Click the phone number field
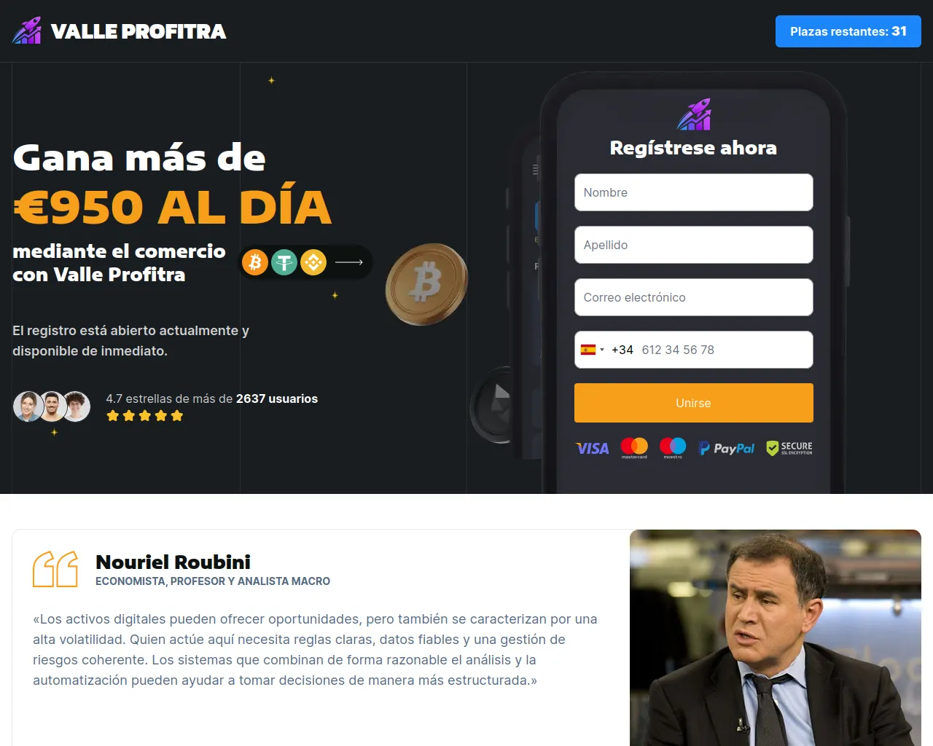Viewport: 933px width, 746px height. point(722,350)
